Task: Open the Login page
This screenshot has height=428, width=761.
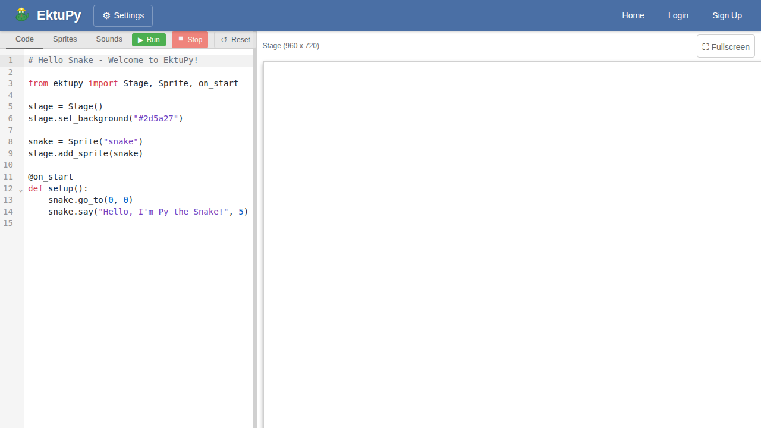Action: (678, 15)
